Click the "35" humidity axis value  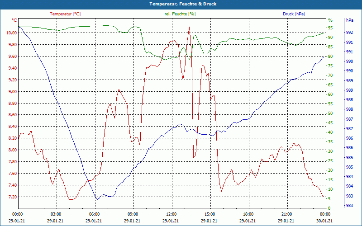click(x=330, y=142)
